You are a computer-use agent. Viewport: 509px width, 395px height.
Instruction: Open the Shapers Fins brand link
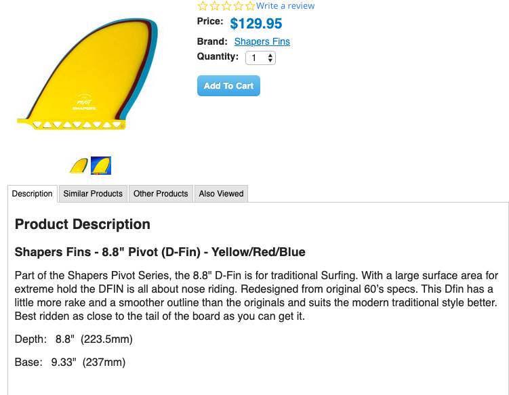[x=262, y=41]
